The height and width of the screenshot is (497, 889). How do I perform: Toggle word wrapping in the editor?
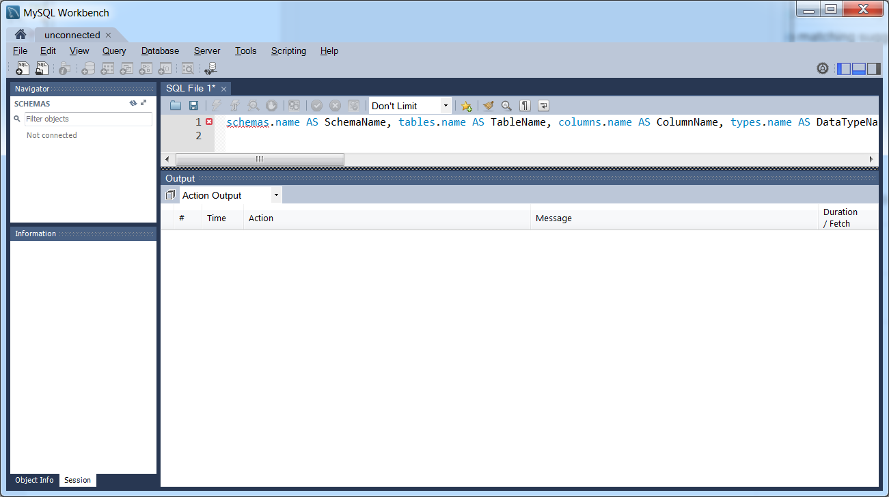pos(543,106)
